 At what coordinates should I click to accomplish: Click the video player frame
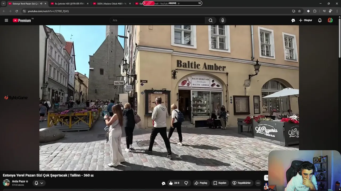[x=169, y=98]
